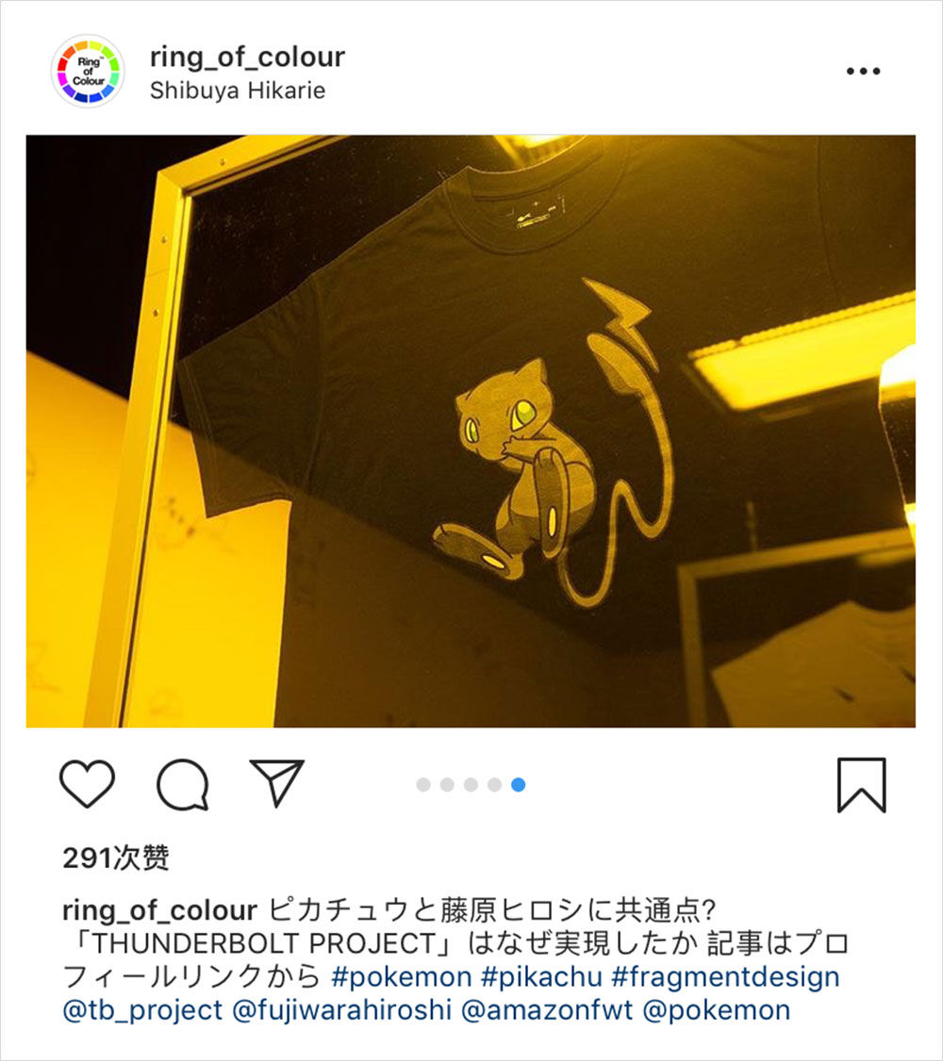The height and width of the screenshot is (1061, 943).
Task: Visit the @tb_project mention
Action: pyautogui.click(x=142, y=1010)
